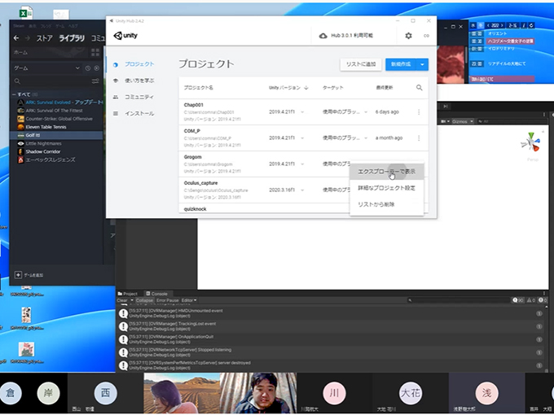
Task: Click ゲームを追加 in Steam
Action: click(x=33, y=275)
